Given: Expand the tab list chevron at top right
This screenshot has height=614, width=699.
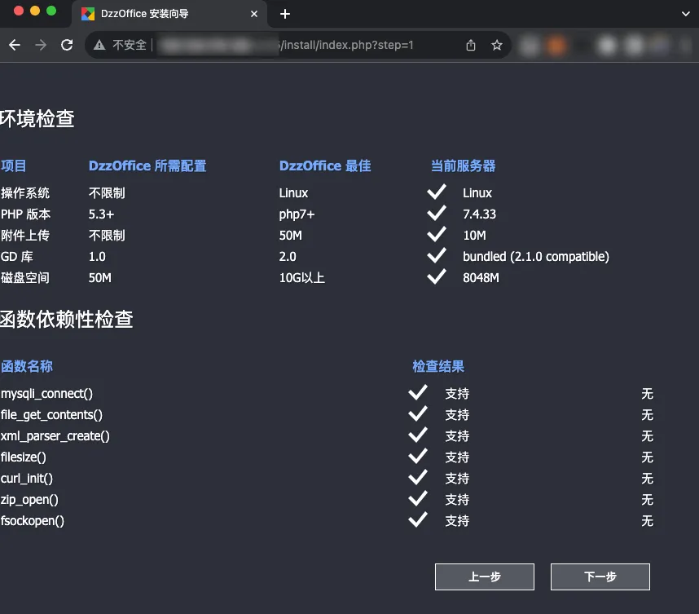Looking at the screenshot, I should [684, 14].
